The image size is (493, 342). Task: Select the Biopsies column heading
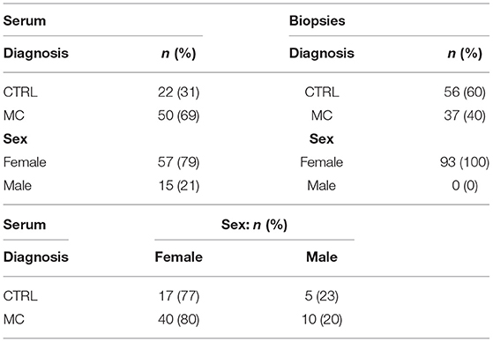[x=317, y=21]
